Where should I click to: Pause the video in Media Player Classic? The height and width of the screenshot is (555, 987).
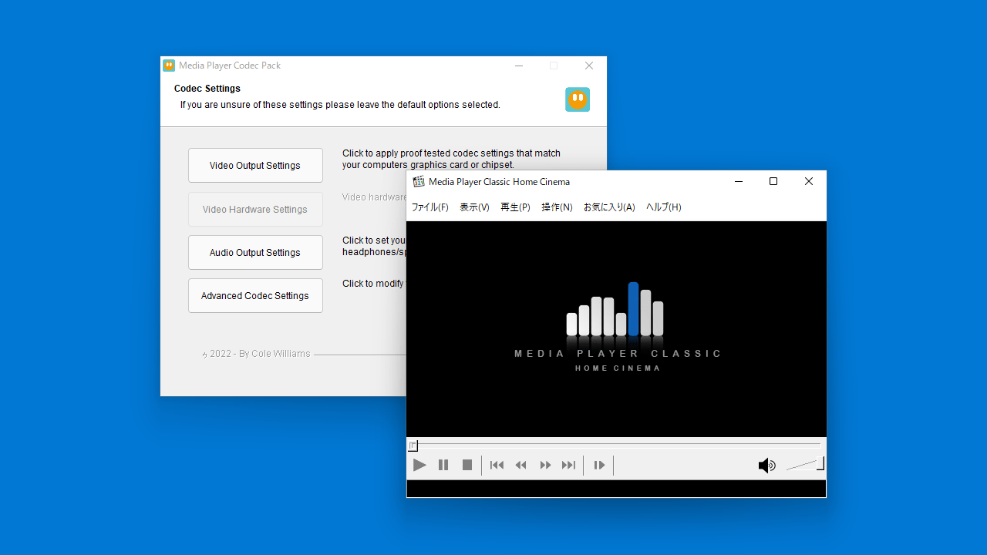point(443,465)
